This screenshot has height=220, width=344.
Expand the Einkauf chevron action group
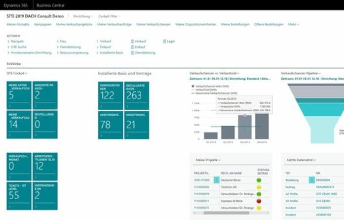tap(104, 47)
